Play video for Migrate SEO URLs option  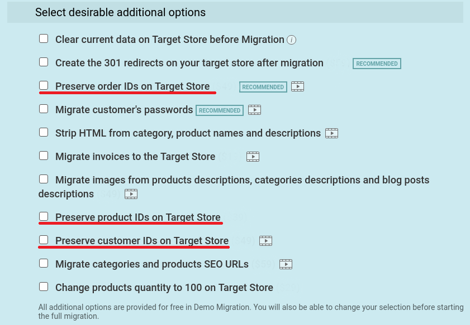(286, 264)
